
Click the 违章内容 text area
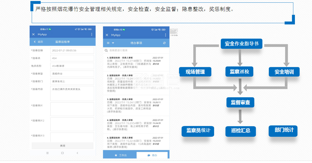pyautogui.click(x=72, y=93)
